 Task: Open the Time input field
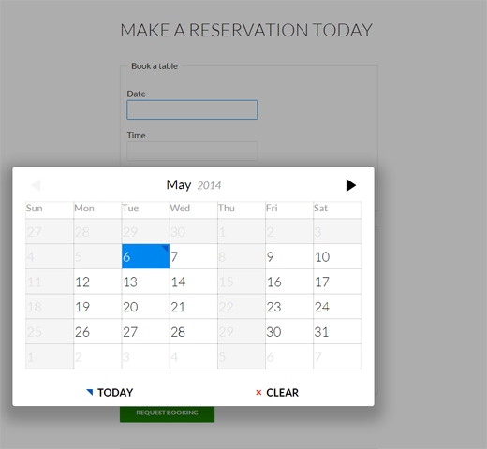192,151
